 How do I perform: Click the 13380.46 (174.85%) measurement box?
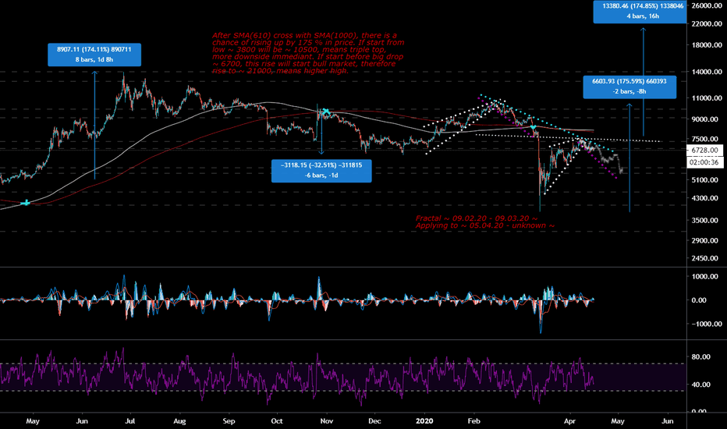tap(640, 12)
